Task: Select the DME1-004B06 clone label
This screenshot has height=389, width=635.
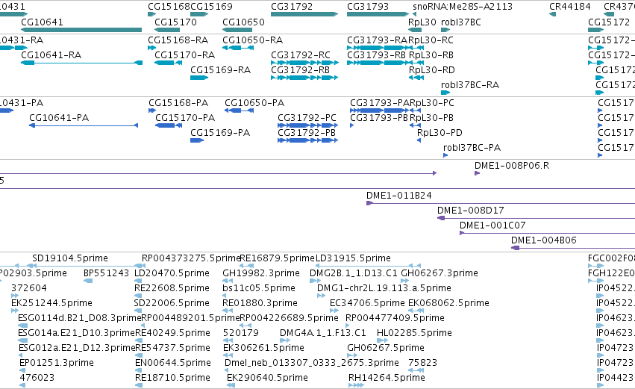Action: tap(543, 240)
